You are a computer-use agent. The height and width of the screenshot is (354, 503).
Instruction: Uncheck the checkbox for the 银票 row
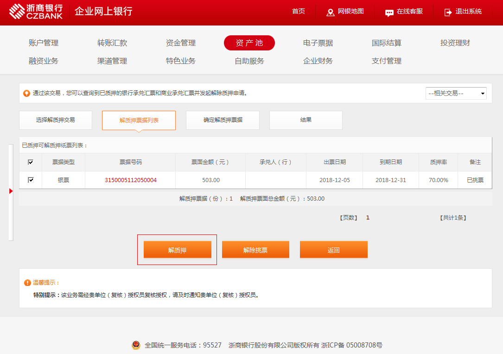pos(31,180)
